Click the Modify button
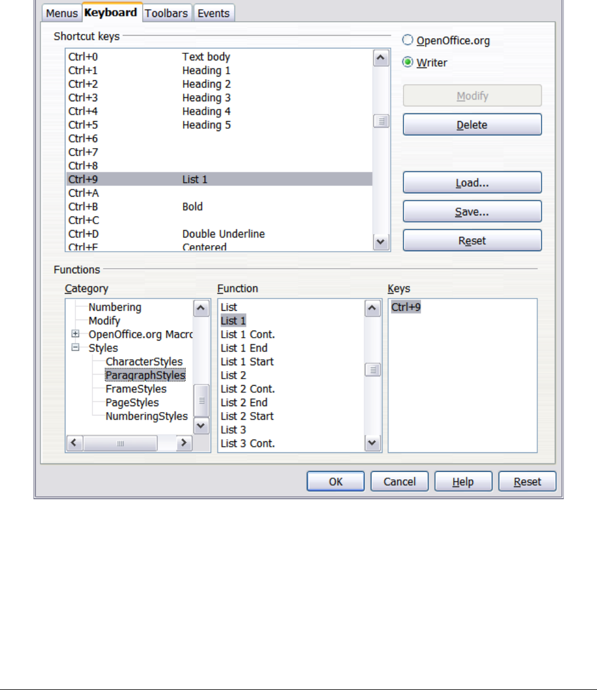 [472, 95]
